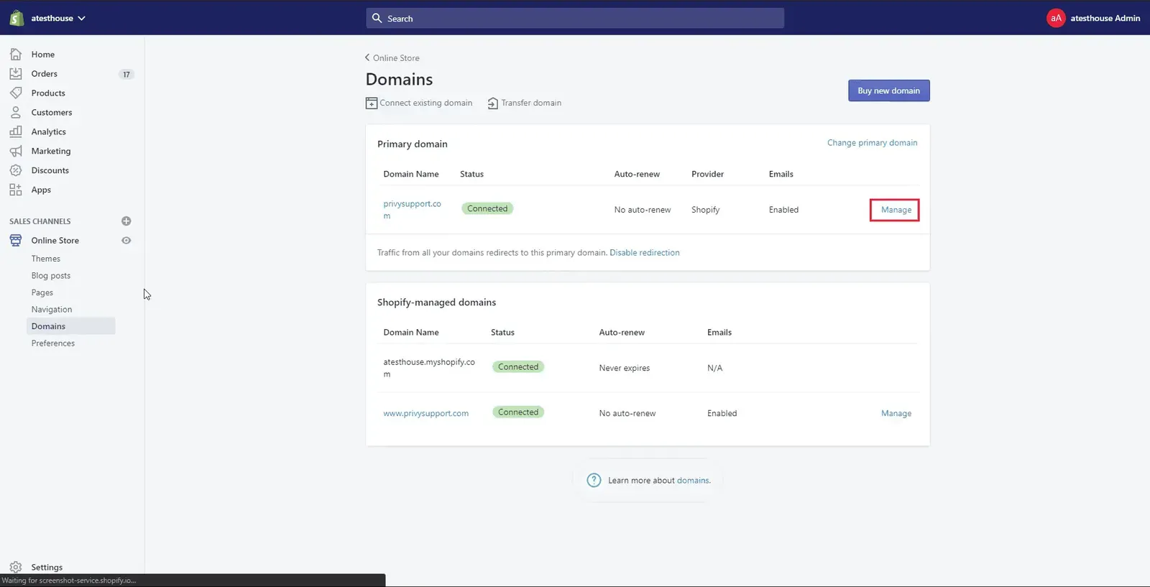Click the 'domains' help link
This screenshot has height=587, width=1150.
pyautogui.click(x=693, y=481)
